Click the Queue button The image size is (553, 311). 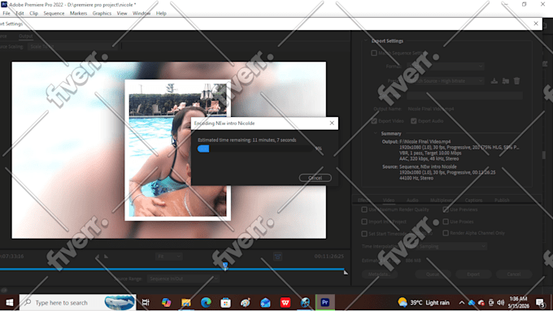click(433, 274)
